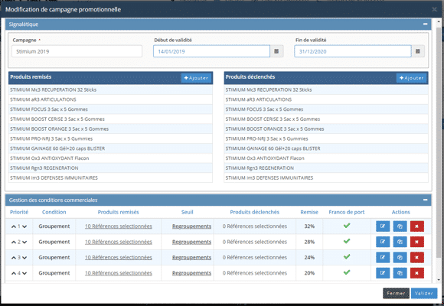Click the Fin de validité date field
This screenshot has height=306, width=444.
[353, 51]
